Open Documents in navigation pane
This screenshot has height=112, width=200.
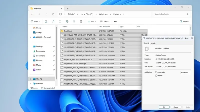(x=40, y=56)
